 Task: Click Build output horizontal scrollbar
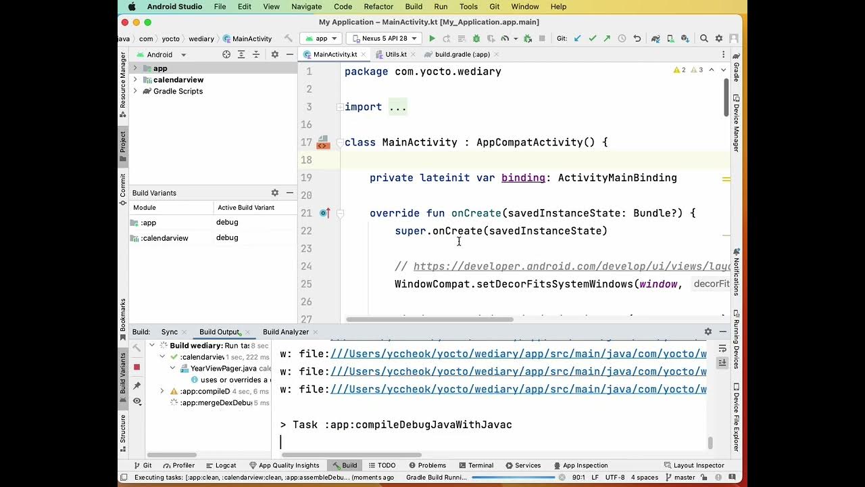coord(351,455)
